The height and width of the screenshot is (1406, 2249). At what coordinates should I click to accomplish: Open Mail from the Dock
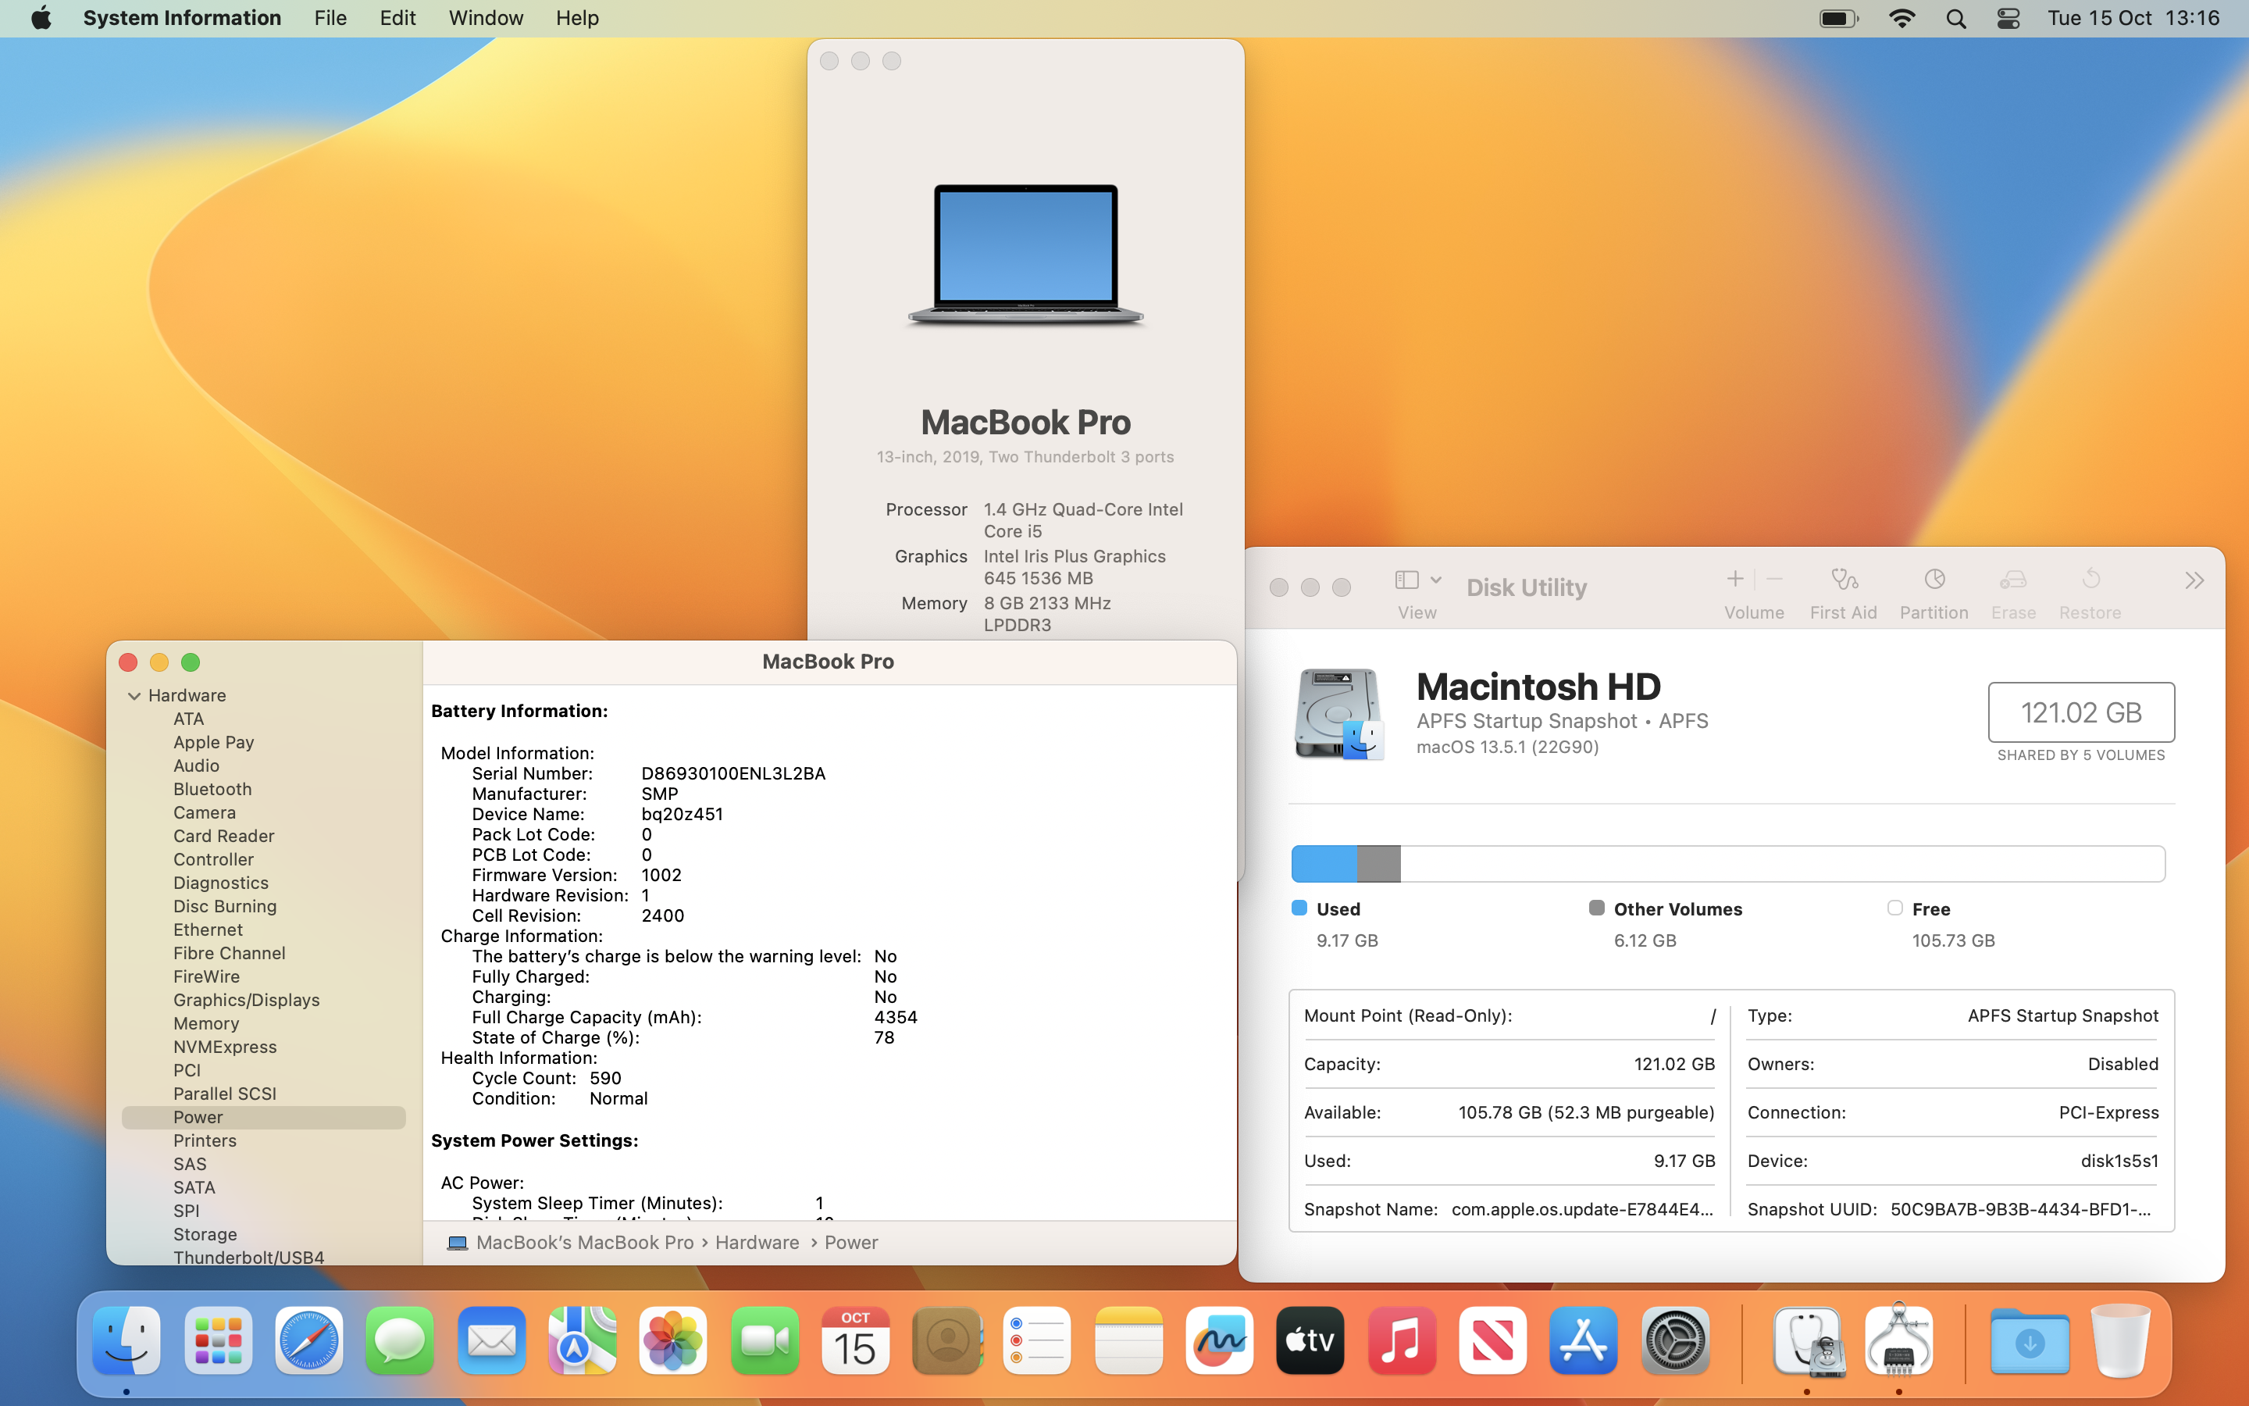pyautogui.click(x=490, y=1340)
